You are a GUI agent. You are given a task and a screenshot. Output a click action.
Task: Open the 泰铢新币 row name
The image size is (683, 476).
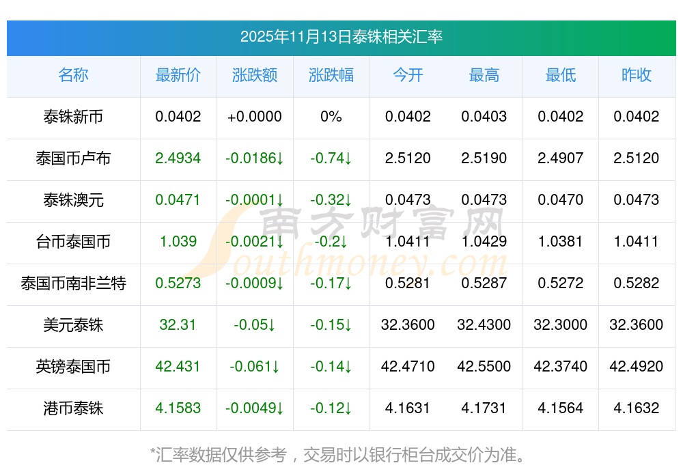[x=73, y=117]
